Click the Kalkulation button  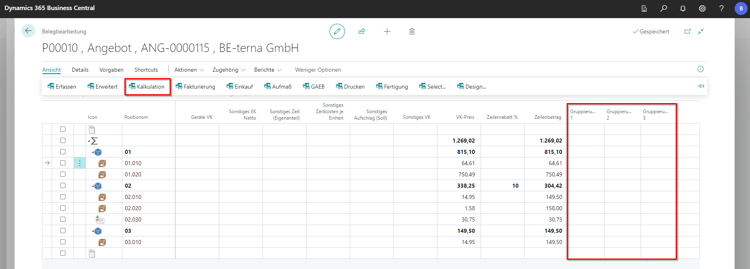pyautogui.click(x=147, y=87)
